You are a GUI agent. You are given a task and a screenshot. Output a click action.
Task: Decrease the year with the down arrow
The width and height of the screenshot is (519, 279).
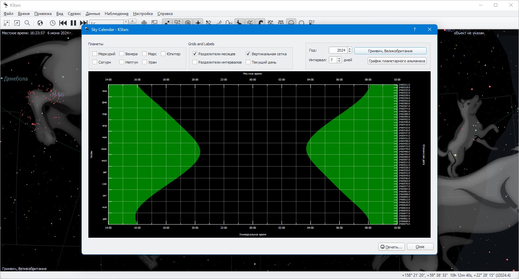[x=350, y=52]
